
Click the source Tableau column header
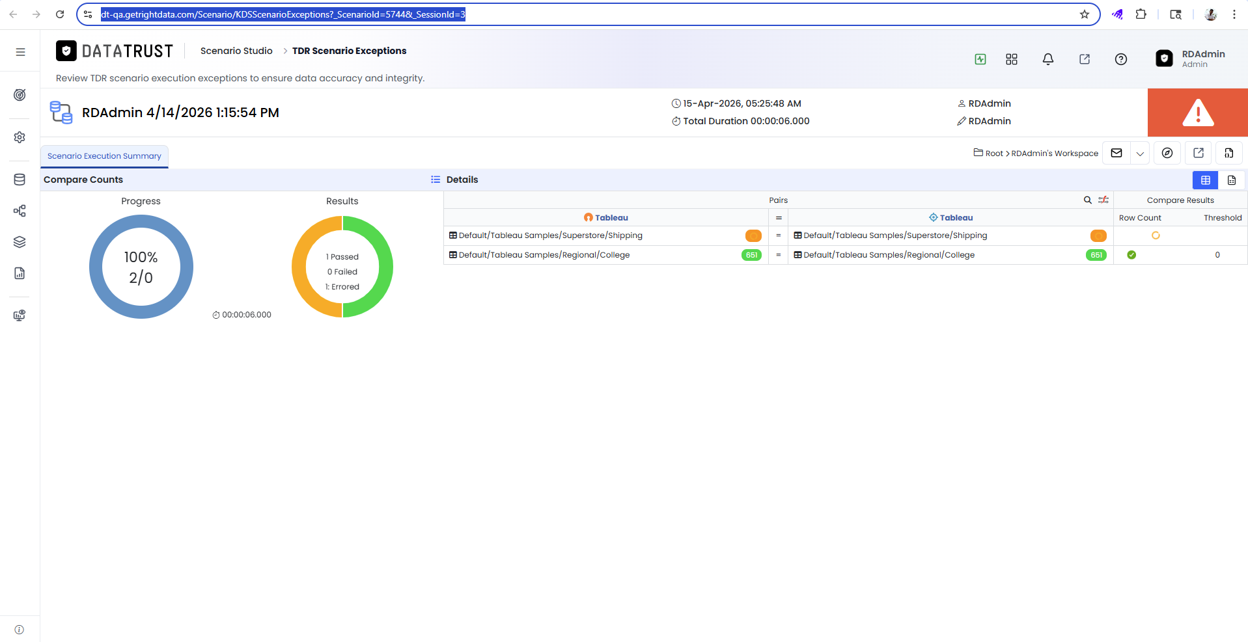[606, 217]
